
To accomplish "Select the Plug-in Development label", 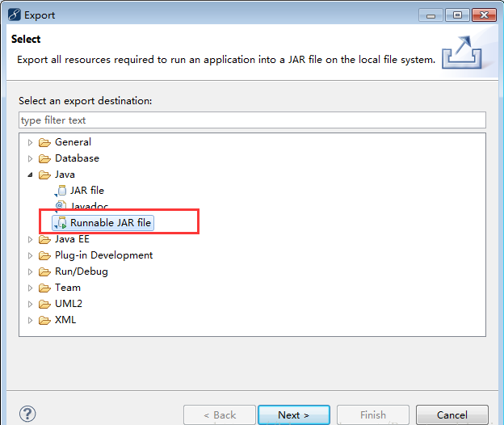I will 104,255.
